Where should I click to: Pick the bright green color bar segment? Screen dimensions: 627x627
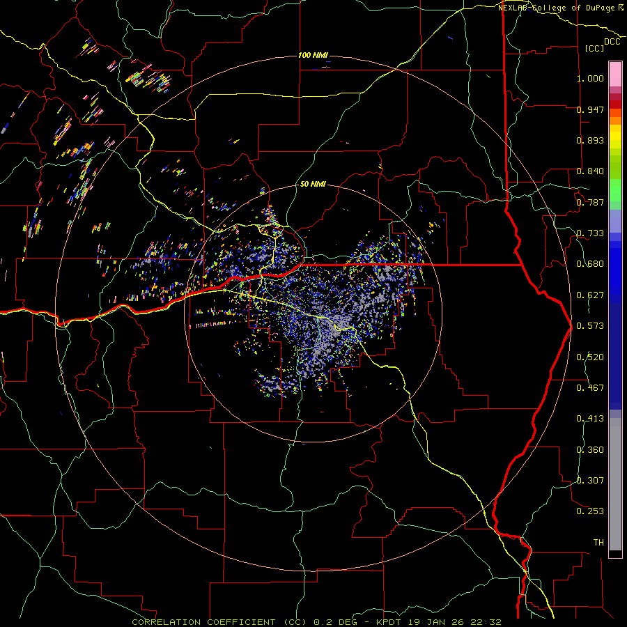tap(615, 190)
